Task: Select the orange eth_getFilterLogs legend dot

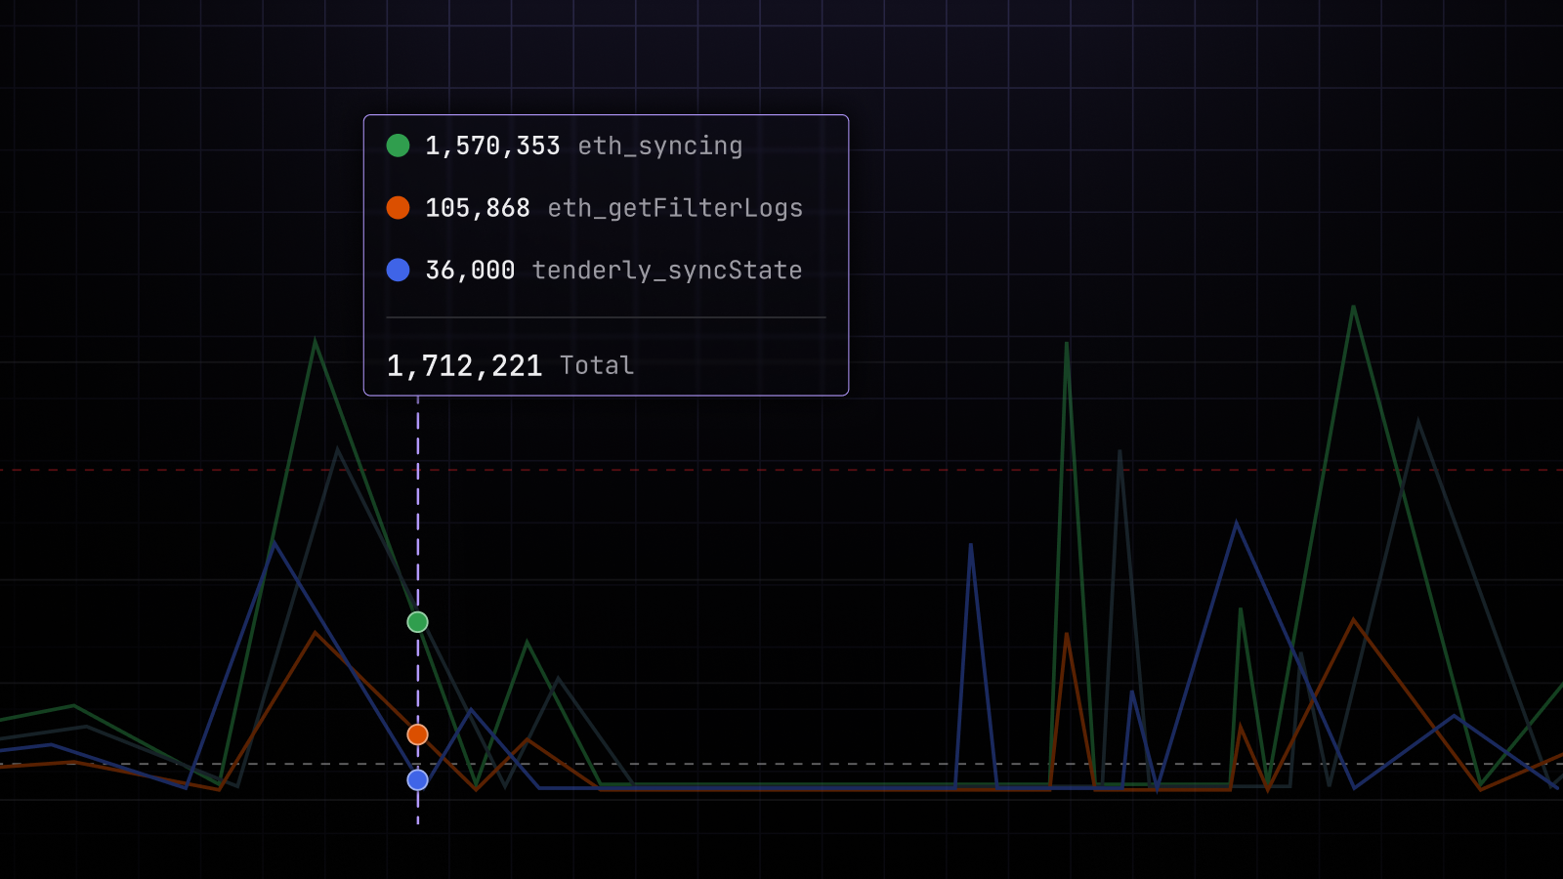Action: click(397, 208)
